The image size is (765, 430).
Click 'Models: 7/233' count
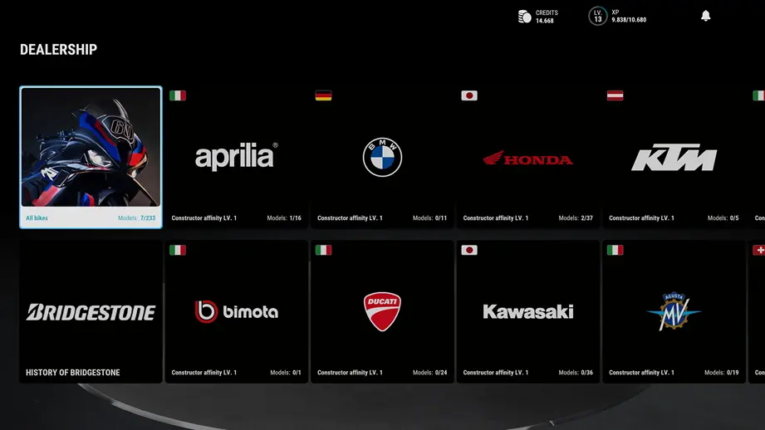click(136, 218)
